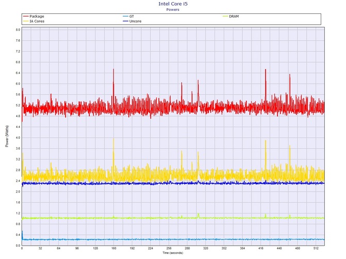Viewport: 346px width, 259px height.
Task: Click the 4.0 value on power axis
Action: 18,138
